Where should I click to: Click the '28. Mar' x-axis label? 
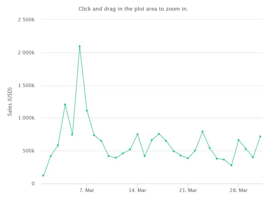[238, 190]
